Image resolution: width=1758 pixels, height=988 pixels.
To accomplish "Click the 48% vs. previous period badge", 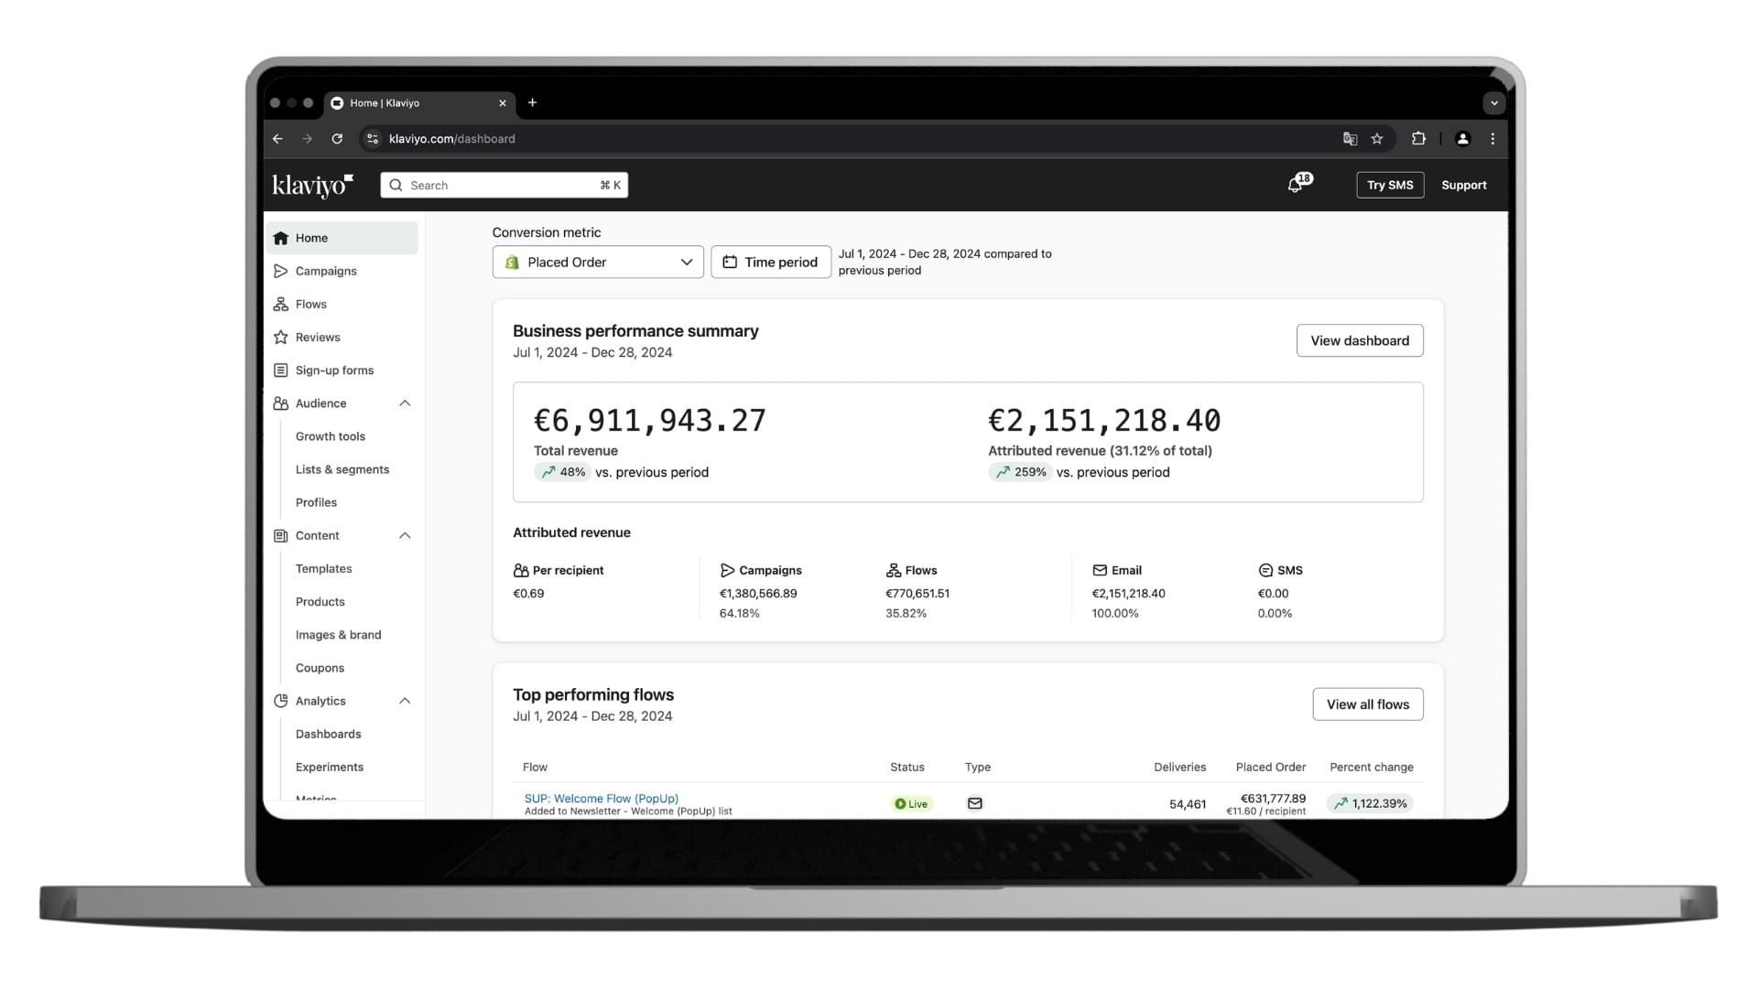I will pyautogui.click(x=562, y=472).
